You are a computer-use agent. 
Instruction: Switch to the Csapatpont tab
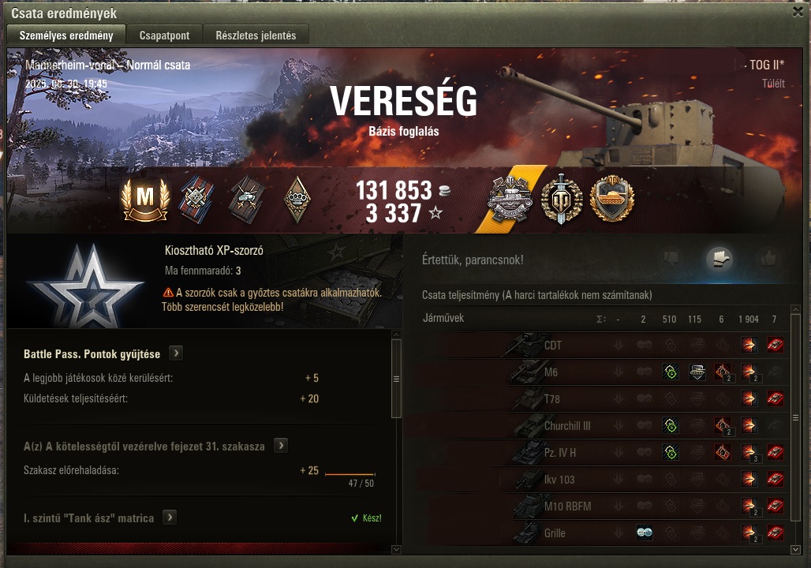point(164,35)
